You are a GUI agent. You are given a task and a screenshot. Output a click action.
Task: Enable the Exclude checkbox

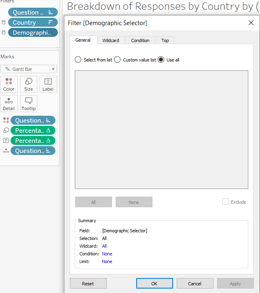pyautogui.click(x=226, y=202)
